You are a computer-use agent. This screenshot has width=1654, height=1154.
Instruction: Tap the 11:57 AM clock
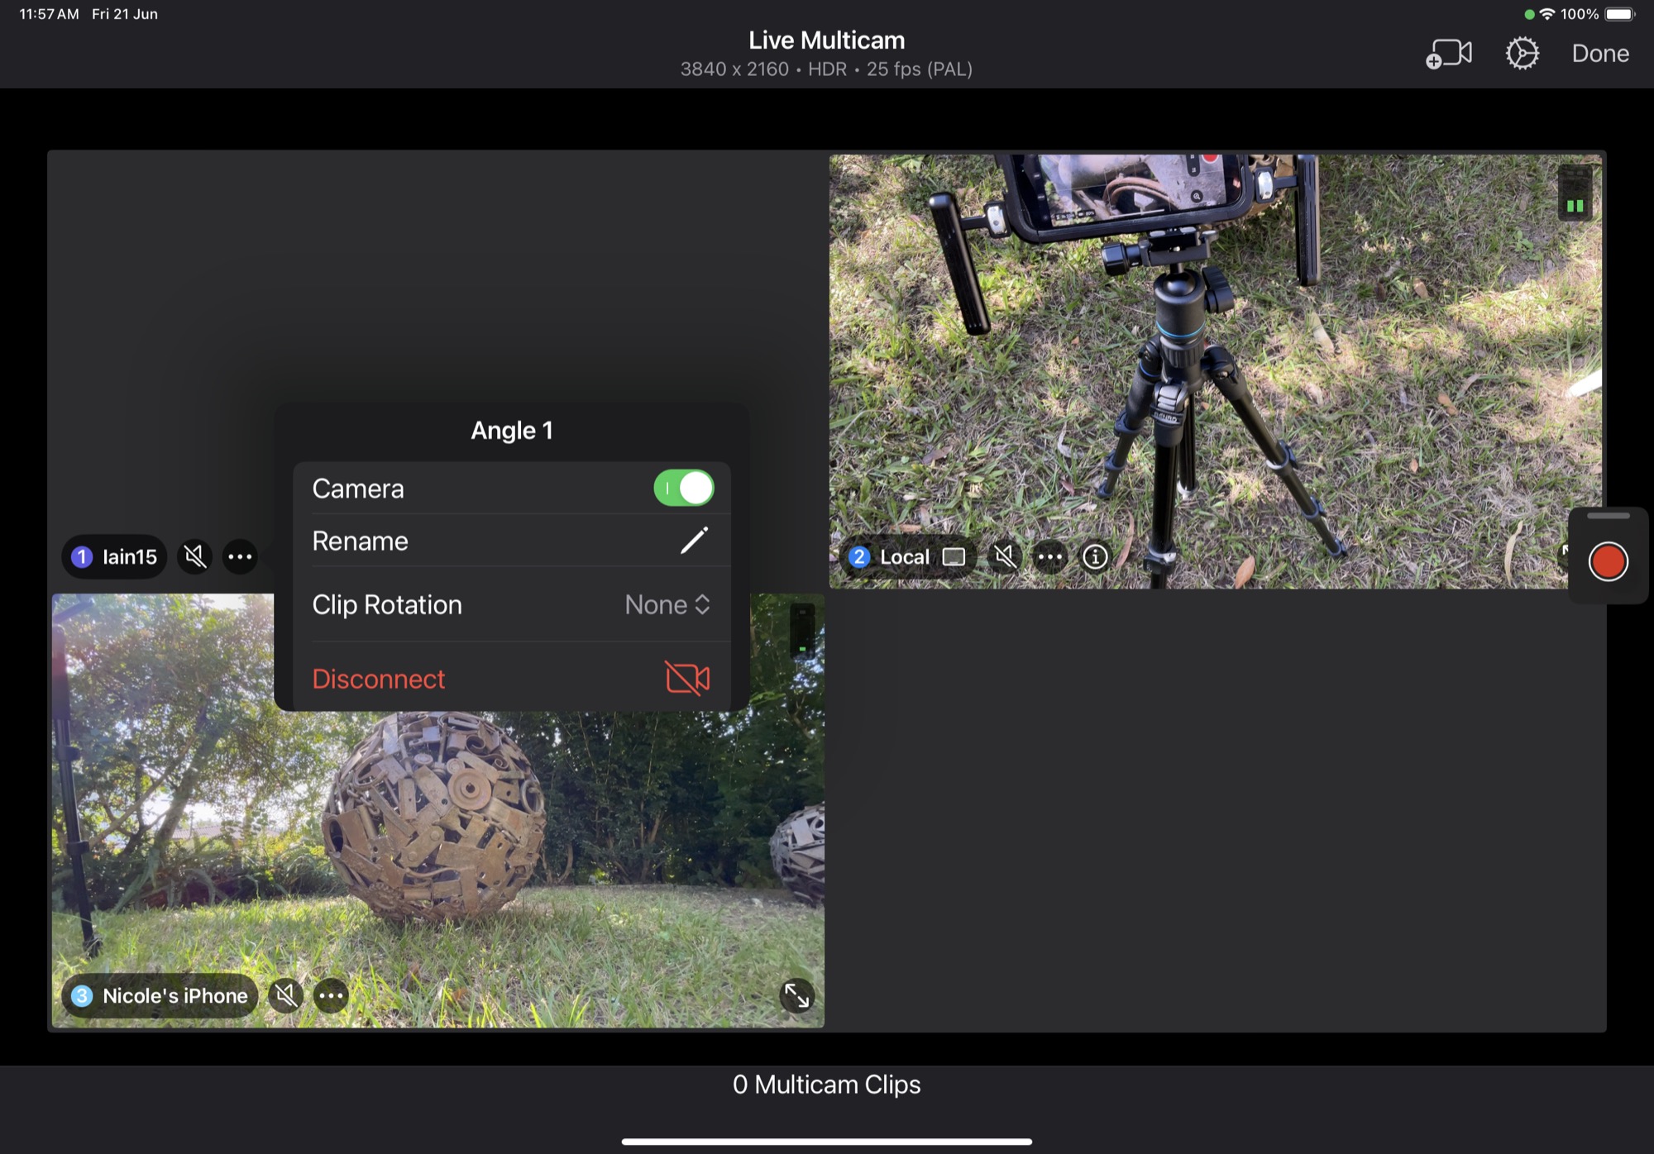tap(49, 14)
